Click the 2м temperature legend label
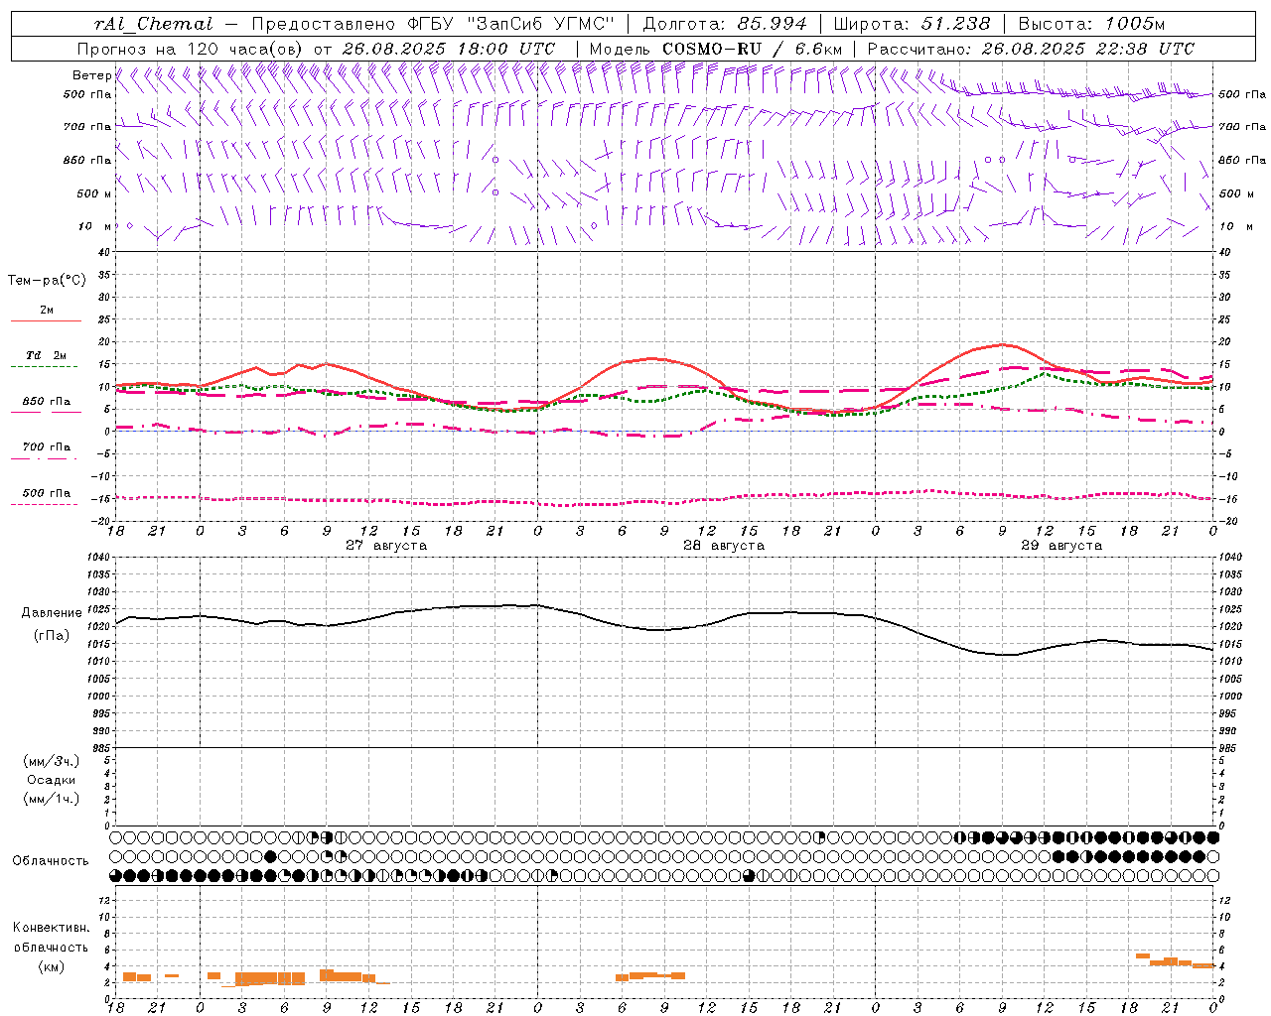The height and width of the screenshot is (1016, 1271). pos(46,310)
